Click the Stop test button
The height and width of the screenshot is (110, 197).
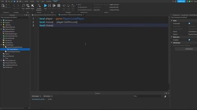click(59, 5)
